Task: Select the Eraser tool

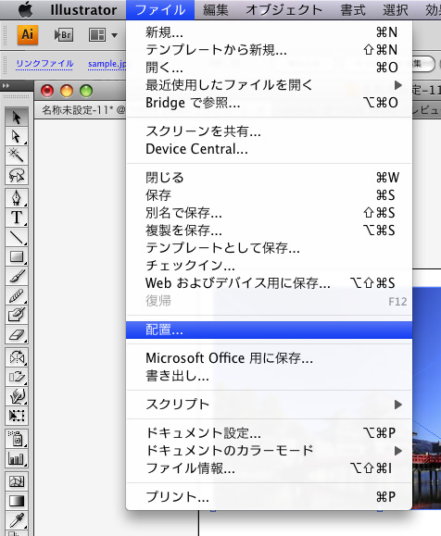Action: (x=17, y=334)
